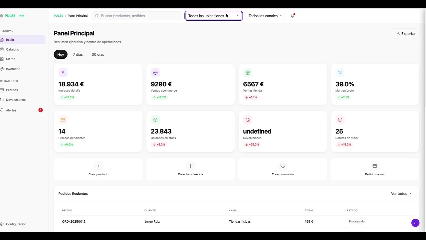Open Configuración in sidebar
The height and width of the screenshot is (240, 426).
click(16, 224)
